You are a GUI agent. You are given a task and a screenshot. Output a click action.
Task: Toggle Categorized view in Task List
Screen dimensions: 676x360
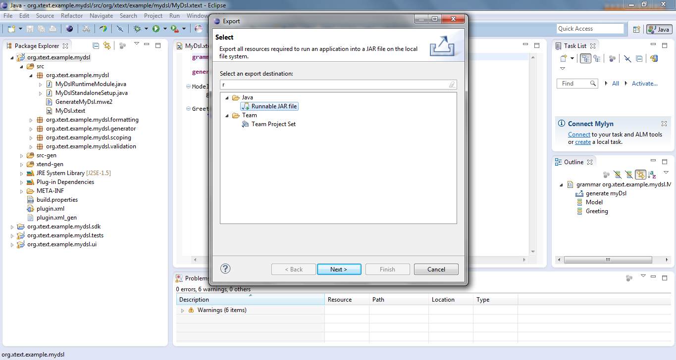(585, 58)
